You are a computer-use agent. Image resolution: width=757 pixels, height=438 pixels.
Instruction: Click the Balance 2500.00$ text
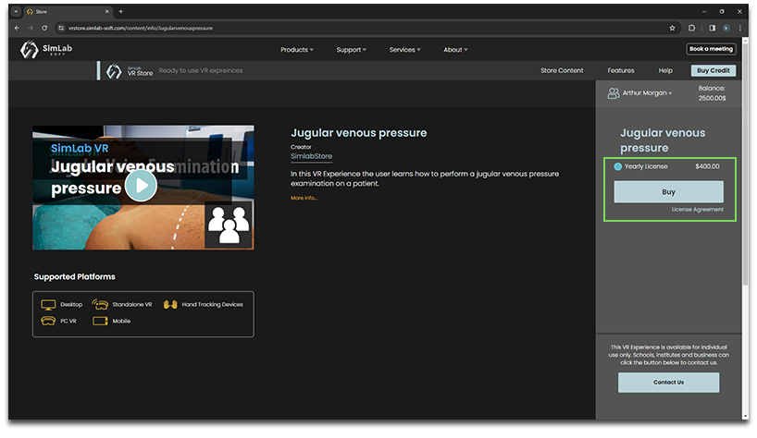point(712,93)
